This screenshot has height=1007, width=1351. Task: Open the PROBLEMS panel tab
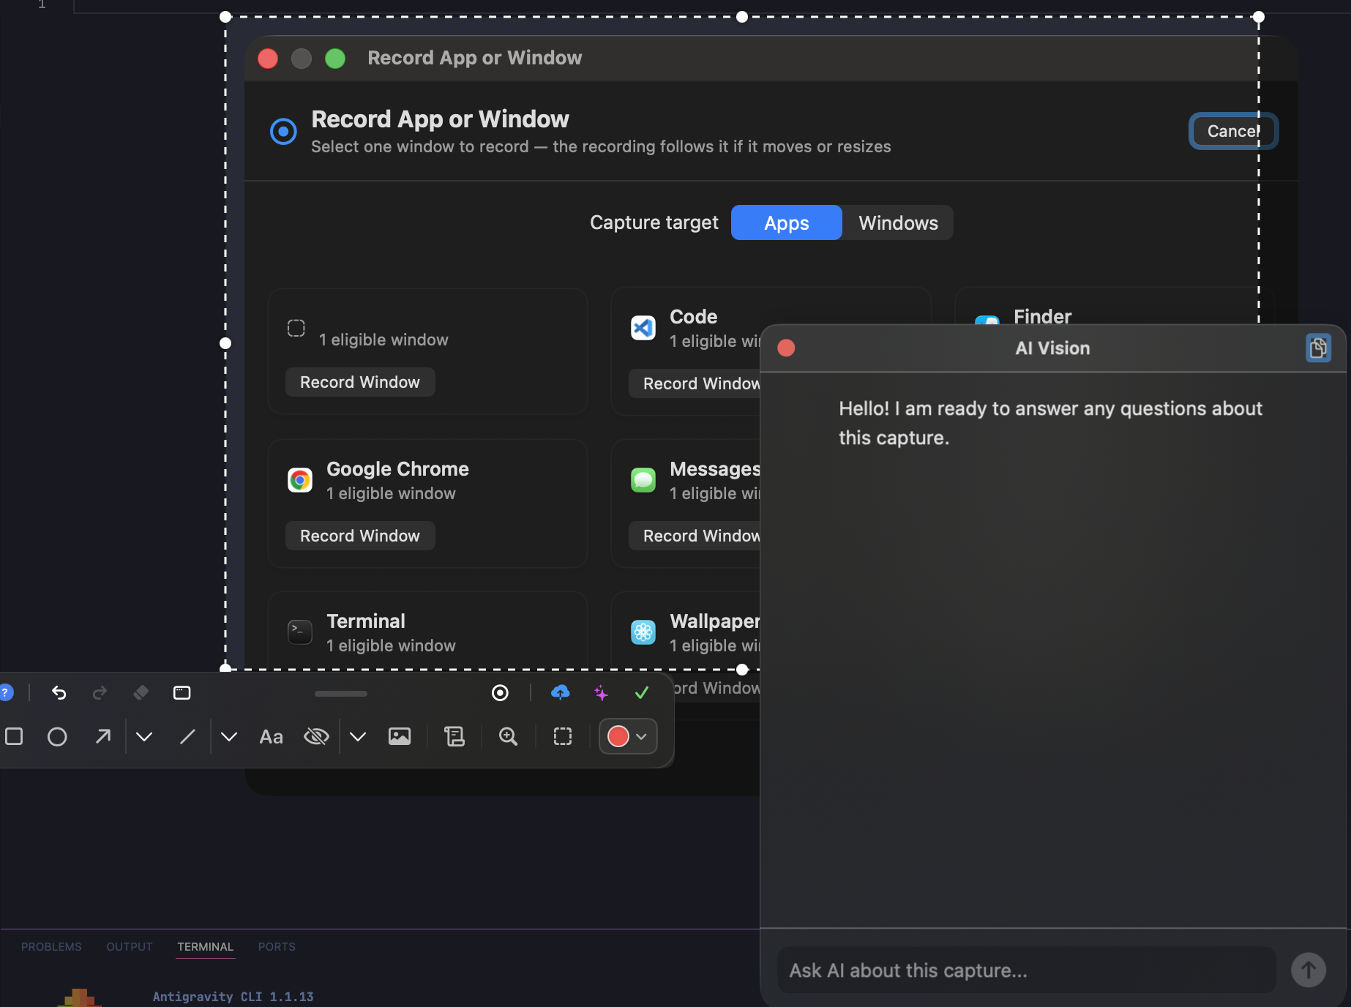click(51, 946)
